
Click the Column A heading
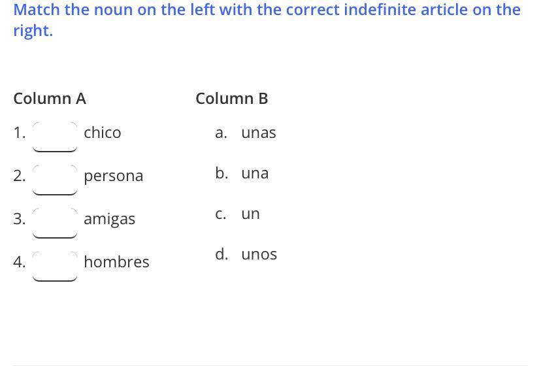pyautogui.click(x=50, y=99)
